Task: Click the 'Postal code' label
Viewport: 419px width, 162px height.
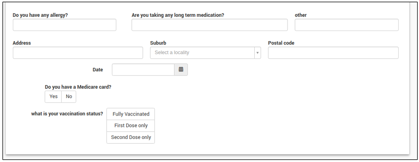Action: pyautogui.click(x=281, y=43)
